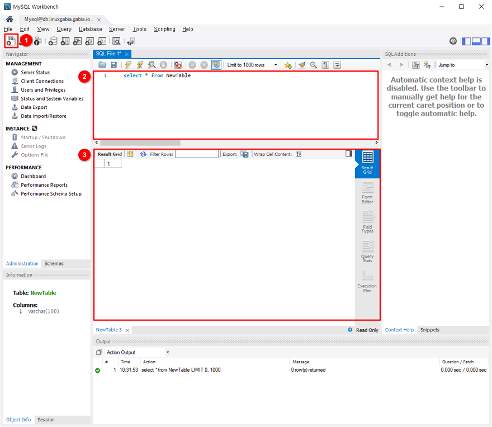Beautify the SQL with broom icon
The image size is (492, 427).
[x=302, y=65]
